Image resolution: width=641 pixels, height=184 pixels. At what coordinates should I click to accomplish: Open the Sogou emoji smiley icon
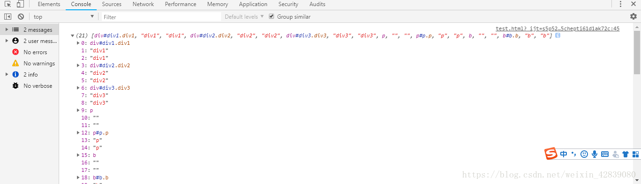click(584, 154)
